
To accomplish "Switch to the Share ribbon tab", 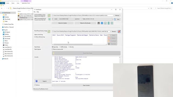I will pos(13,3).
